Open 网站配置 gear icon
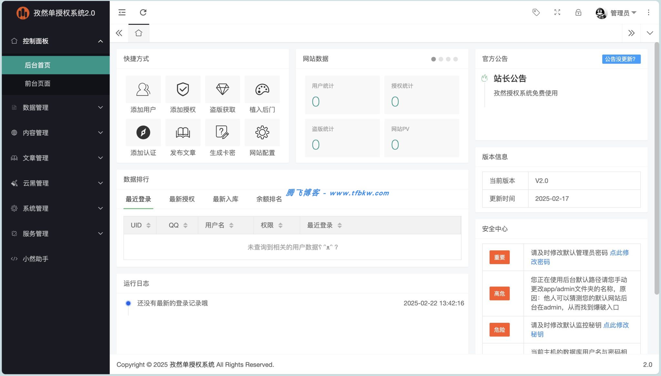 point(262,133)
